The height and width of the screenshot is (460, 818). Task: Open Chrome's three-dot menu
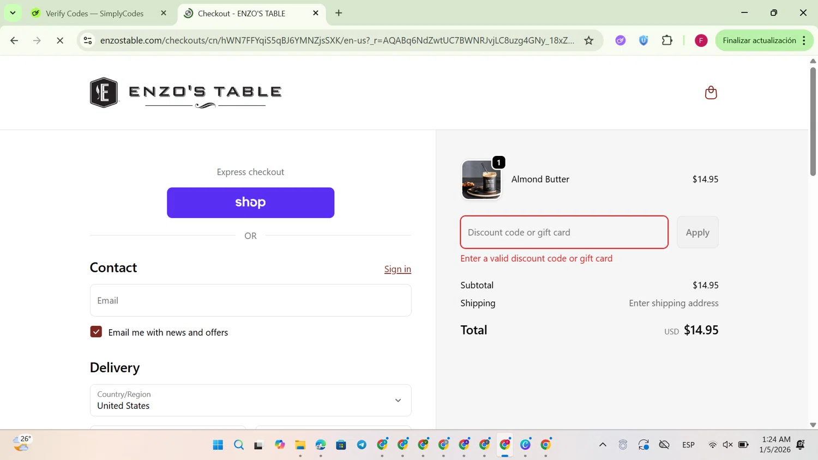click(804, 40)
